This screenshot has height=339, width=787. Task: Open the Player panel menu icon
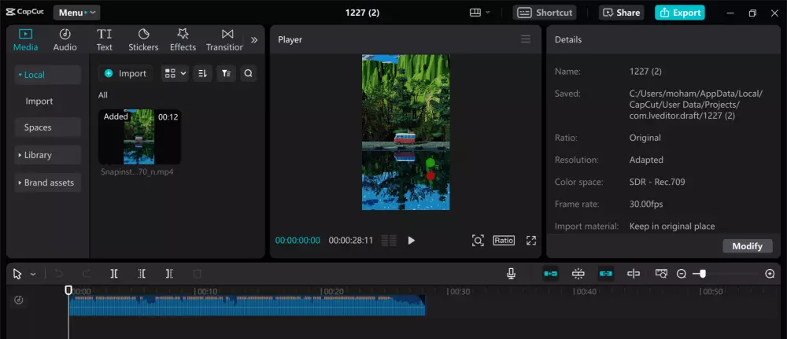pyautogui.click(x=526, y=39)
